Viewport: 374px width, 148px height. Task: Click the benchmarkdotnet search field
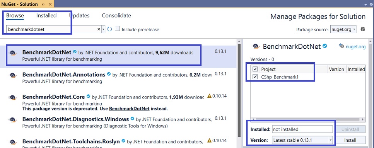pyautogui.click(x=51, y=29)
